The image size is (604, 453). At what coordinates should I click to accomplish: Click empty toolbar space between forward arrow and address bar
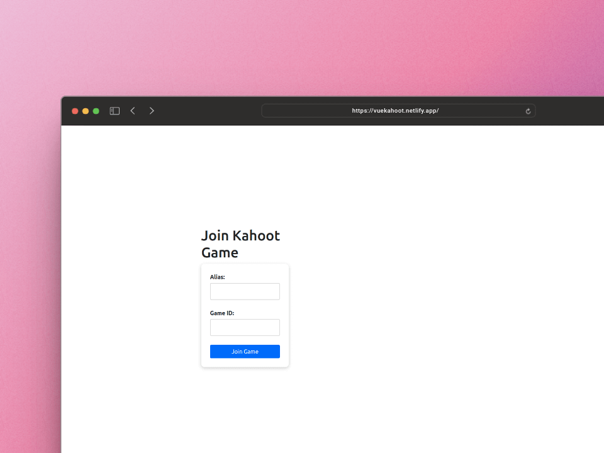click(208, 111)
